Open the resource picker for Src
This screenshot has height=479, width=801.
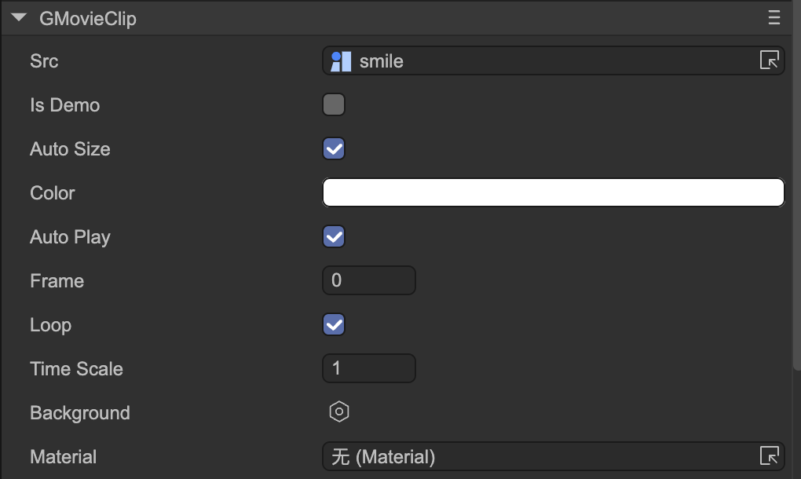(x=770, y=61)
